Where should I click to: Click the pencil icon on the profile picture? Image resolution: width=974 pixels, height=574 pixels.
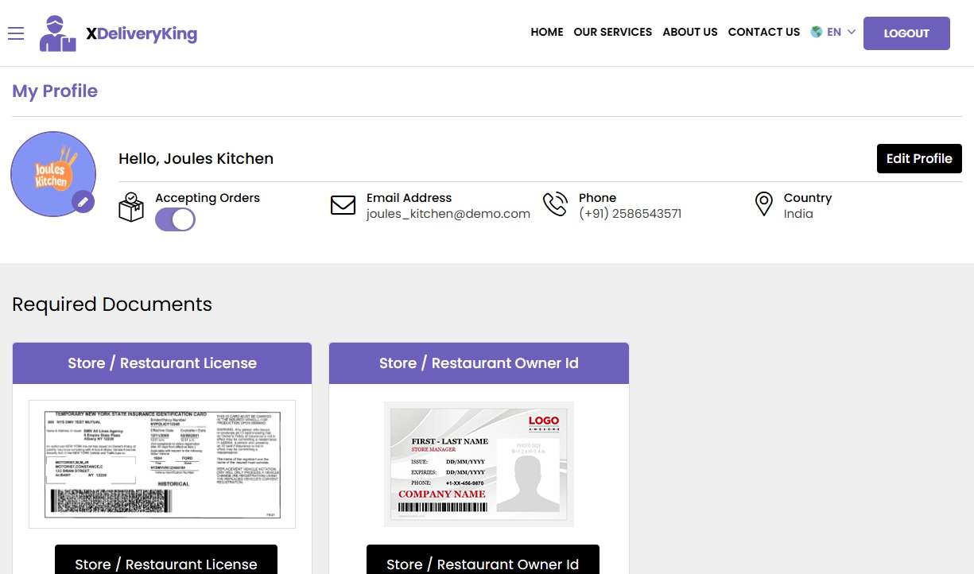pyautogui.click(x=83, y=202)
